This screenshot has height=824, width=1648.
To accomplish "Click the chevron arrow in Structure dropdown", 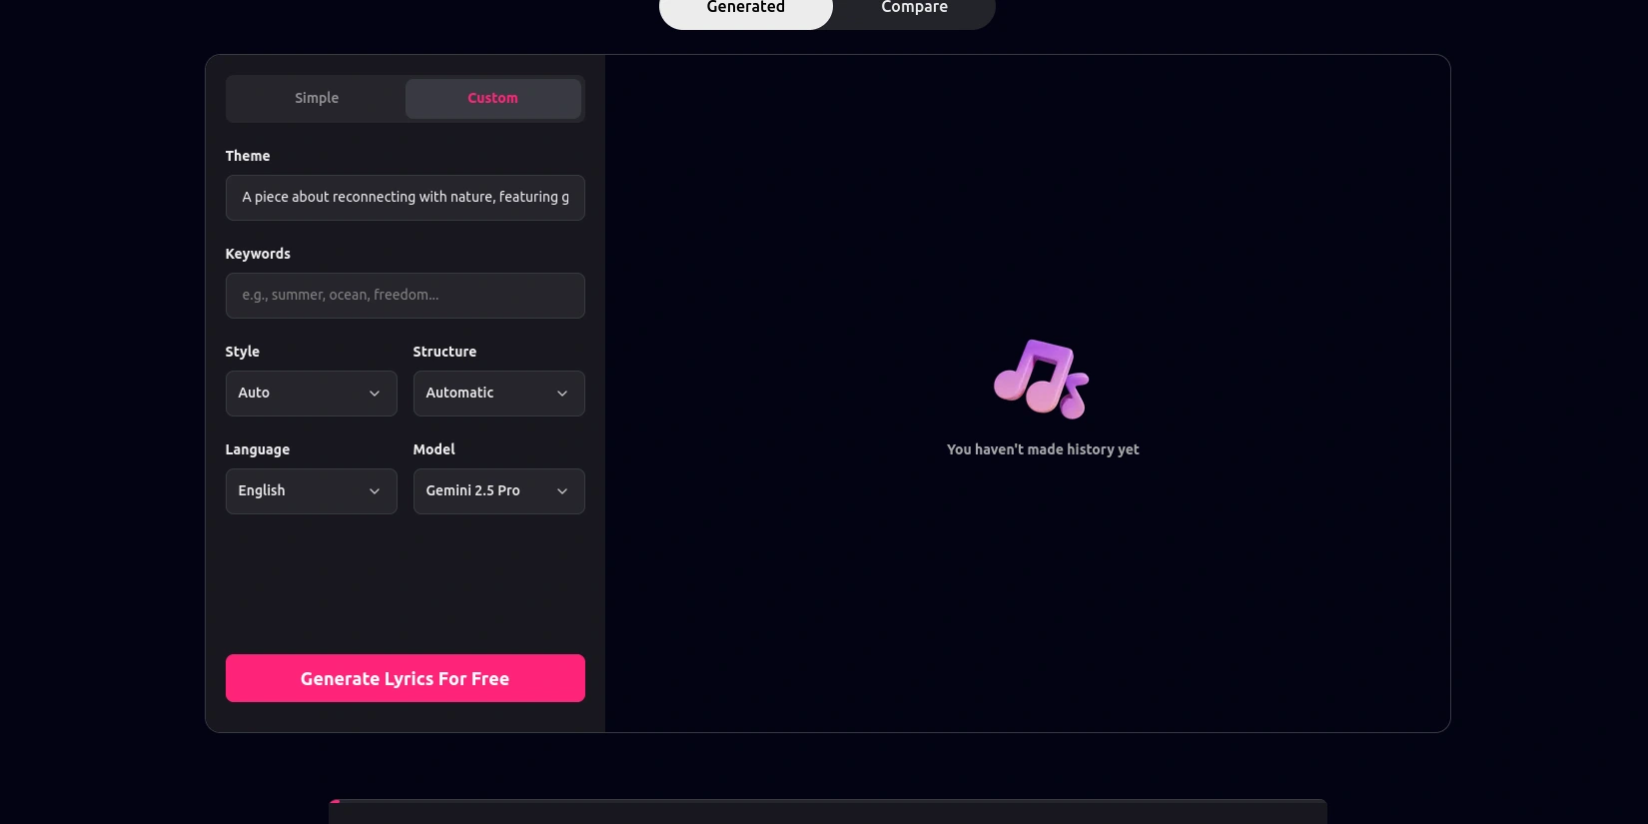I will point(562,394).
